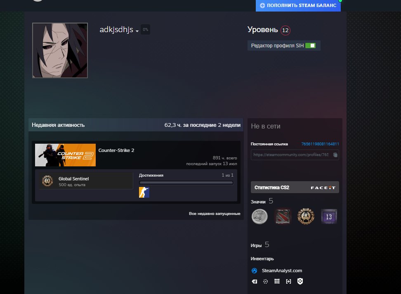Screen dimensions: 401x294
Task: Expand the adkjsdhjs username dropdown arrow
Action: point(137,31)
